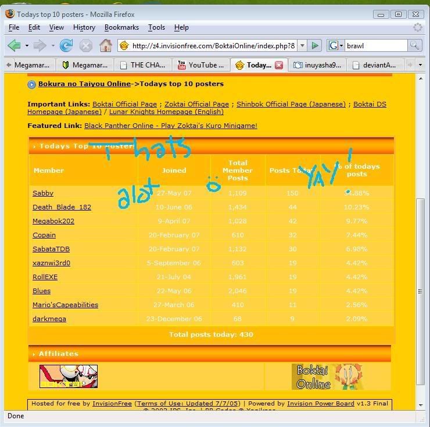
Task: Switch to the THE CHA... tab
Action: point(144,65)
